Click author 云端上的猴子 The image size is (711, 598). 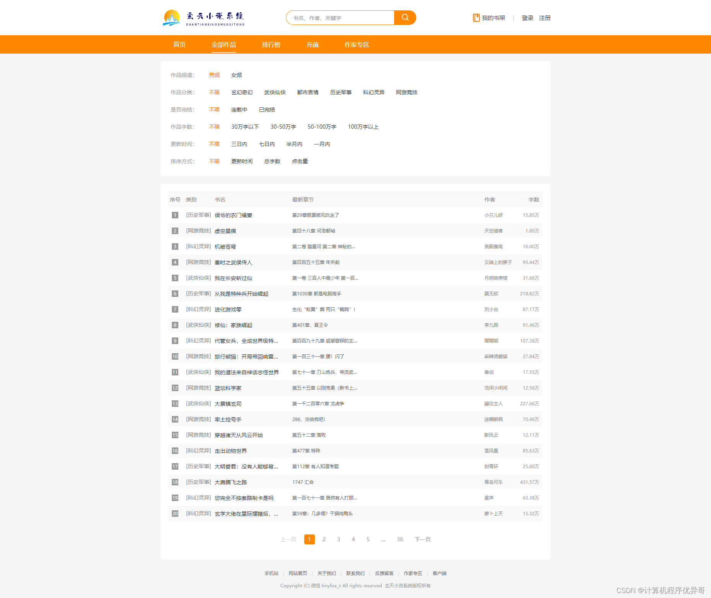tap(498, 262)
